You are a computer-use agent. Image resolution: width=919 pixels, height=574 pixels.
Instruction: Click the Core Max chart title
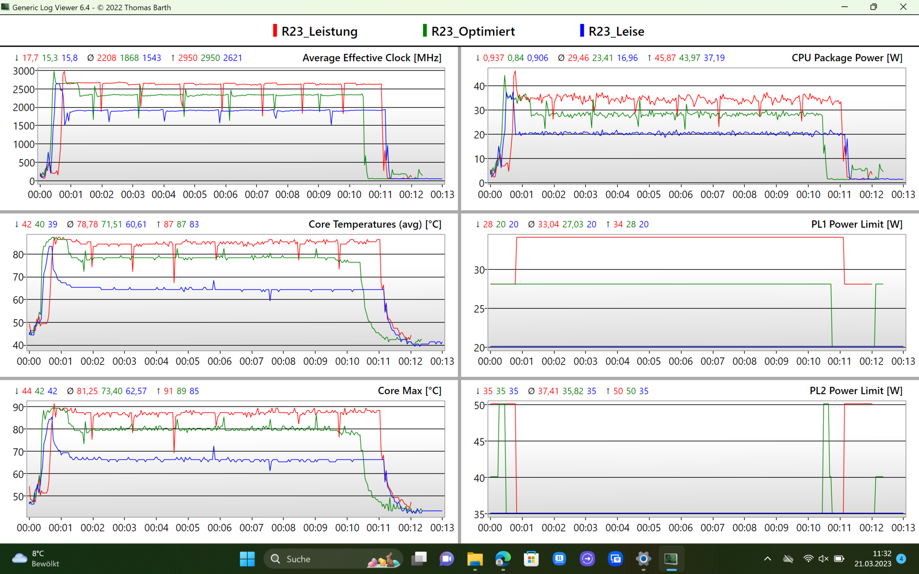[409, 391]
